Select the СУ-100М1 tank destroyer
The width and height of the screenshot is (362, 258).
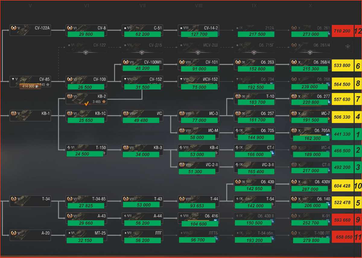pos(142,64)
